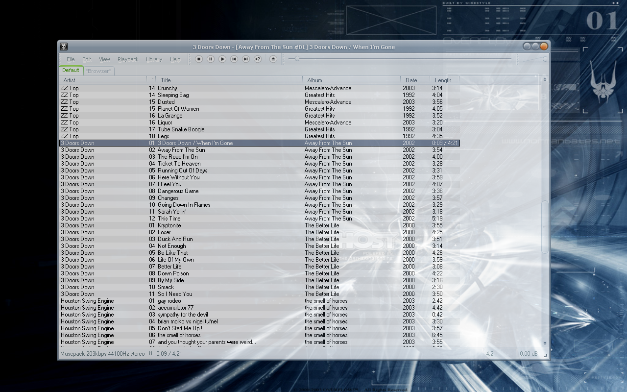Click scroll-to-top double arrow on playlist scrollbar
The height and width of the screenshot is (392, 627).
[x=545, y=79]
